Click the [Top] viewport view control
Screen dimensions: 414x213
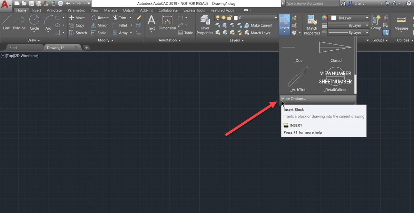pyautogui.click(x=10, y=55)
